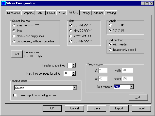This screenshot has height=116, width=155.
Task: Switch to the Directories tab
Action: (x=13, y=13)
